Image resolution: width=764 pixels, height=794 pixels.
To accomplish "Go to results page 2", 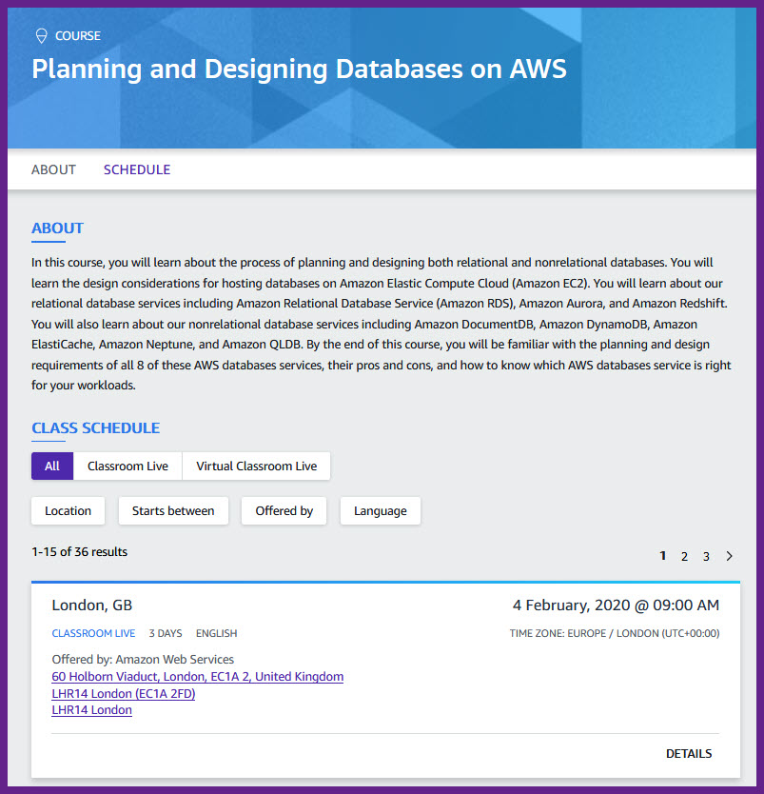I will pyautogui.click(x=684, y=557).
